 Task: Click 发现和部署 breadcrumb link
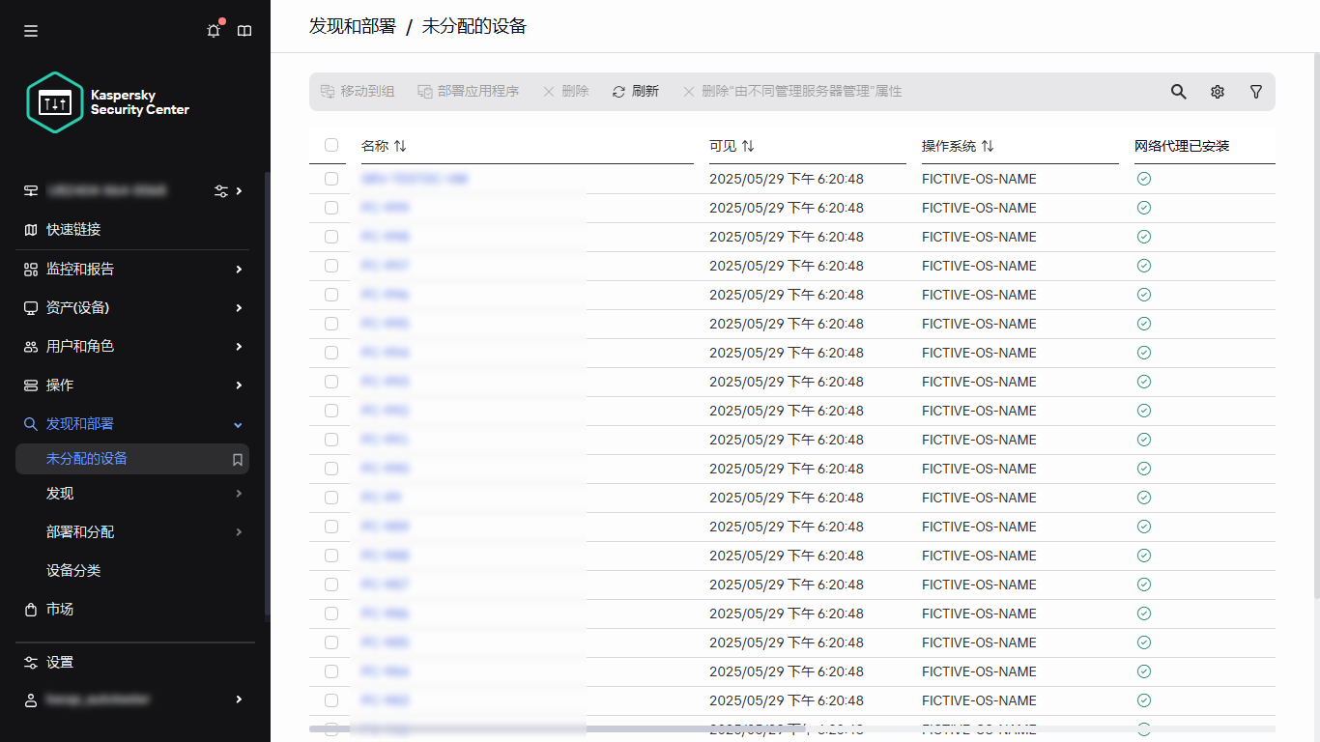pyautogui.click(x=352, y=26)
